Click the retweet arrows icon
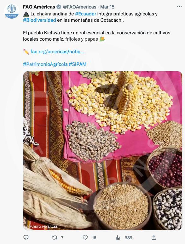Screen dimensions: 185x244 click(x=55, y=238)
